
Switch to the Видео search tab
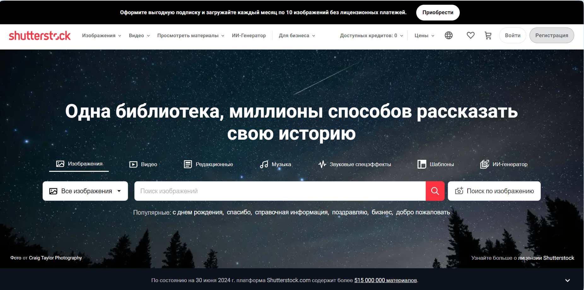coord(143,164)
